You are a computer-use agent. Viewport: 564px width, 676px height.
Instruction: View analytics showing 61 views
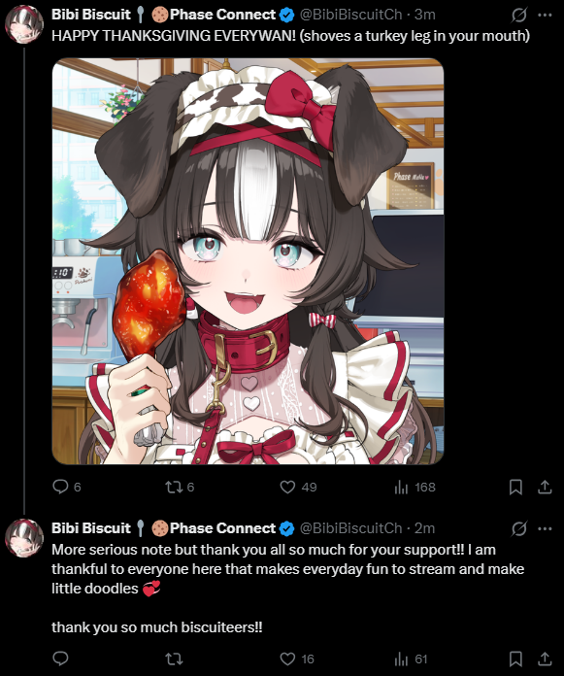point(401,659)
